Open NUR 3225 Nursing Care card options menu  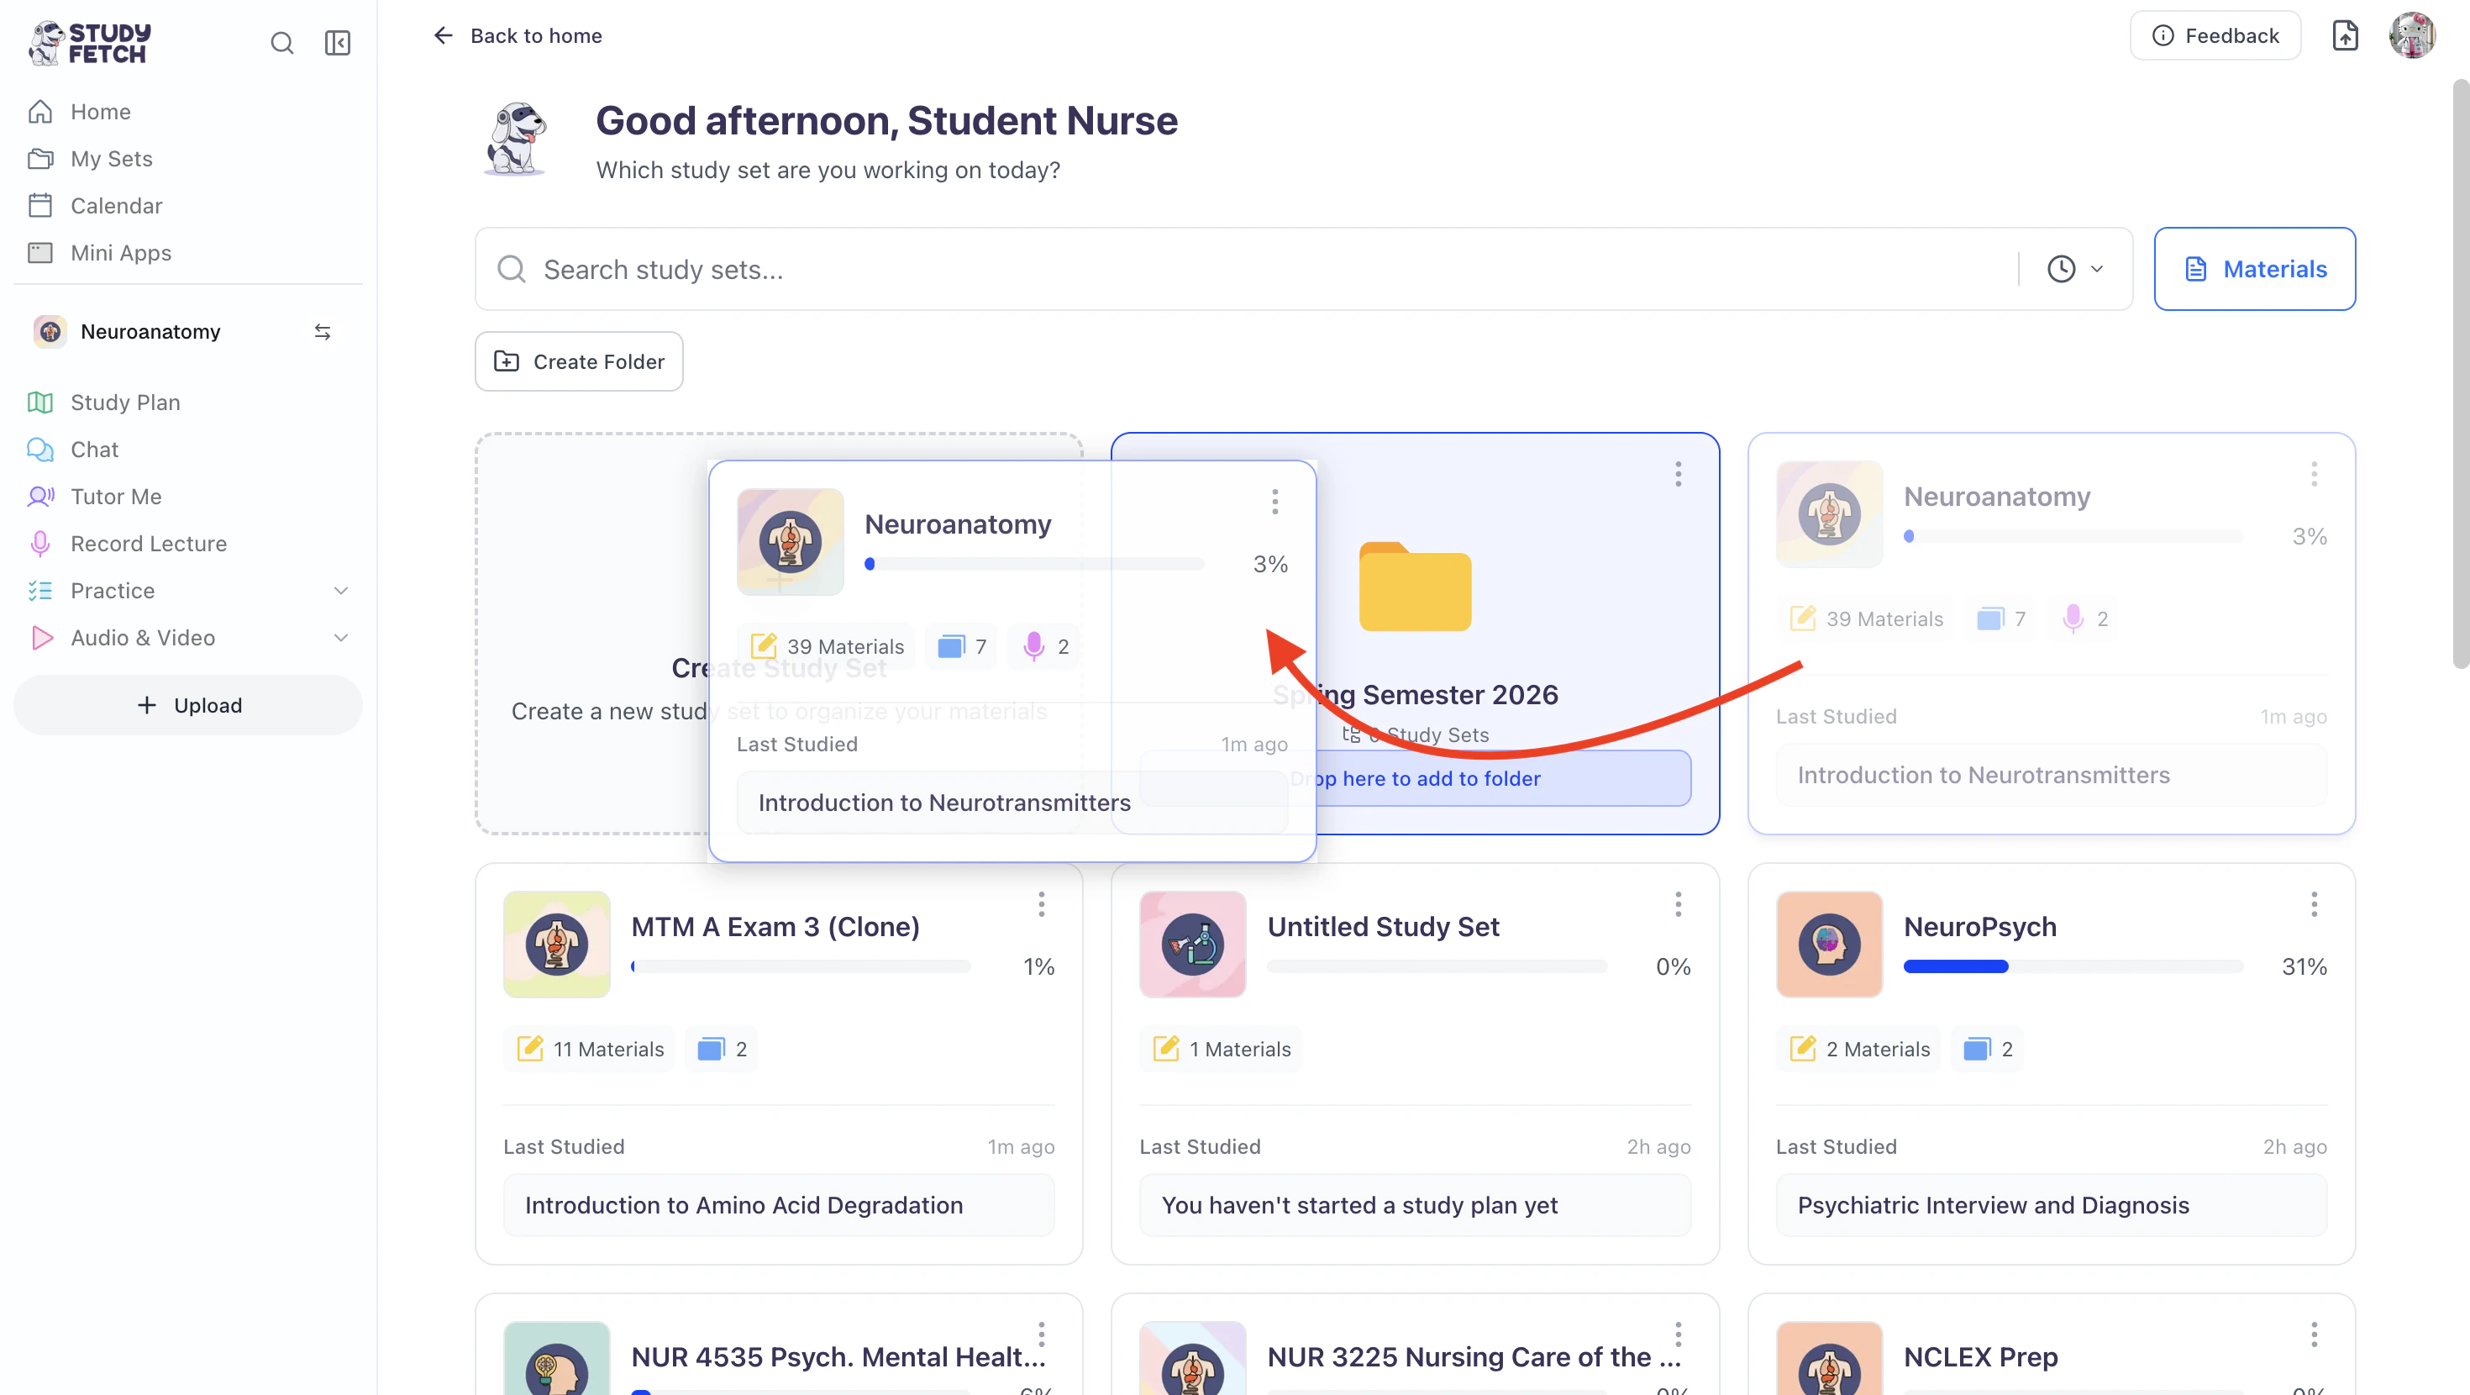point(1678,1334)
